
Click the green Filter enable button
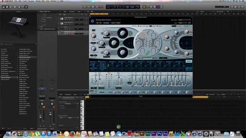[x=148, y=53]
